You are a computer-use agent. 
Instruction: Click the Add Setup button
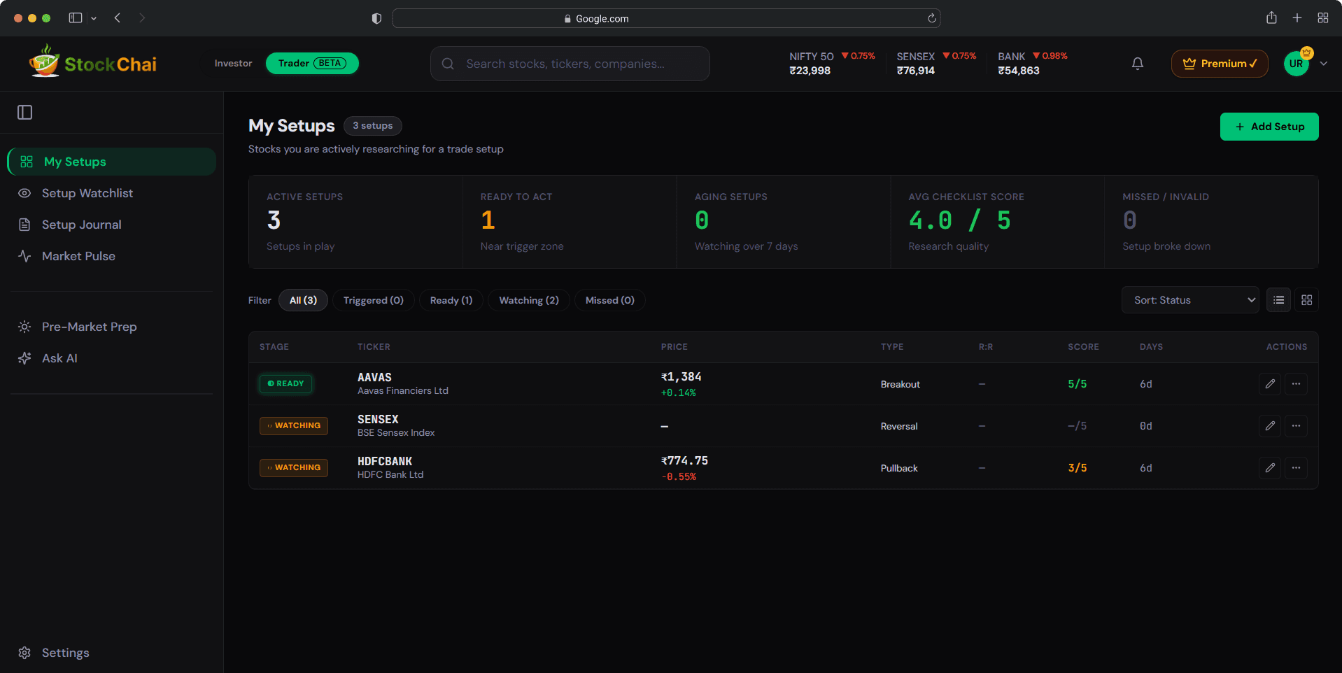[x=1269, y=127]
